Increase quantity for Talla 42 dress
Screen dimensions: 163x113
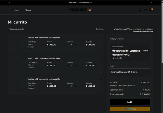tap(75, 45)
